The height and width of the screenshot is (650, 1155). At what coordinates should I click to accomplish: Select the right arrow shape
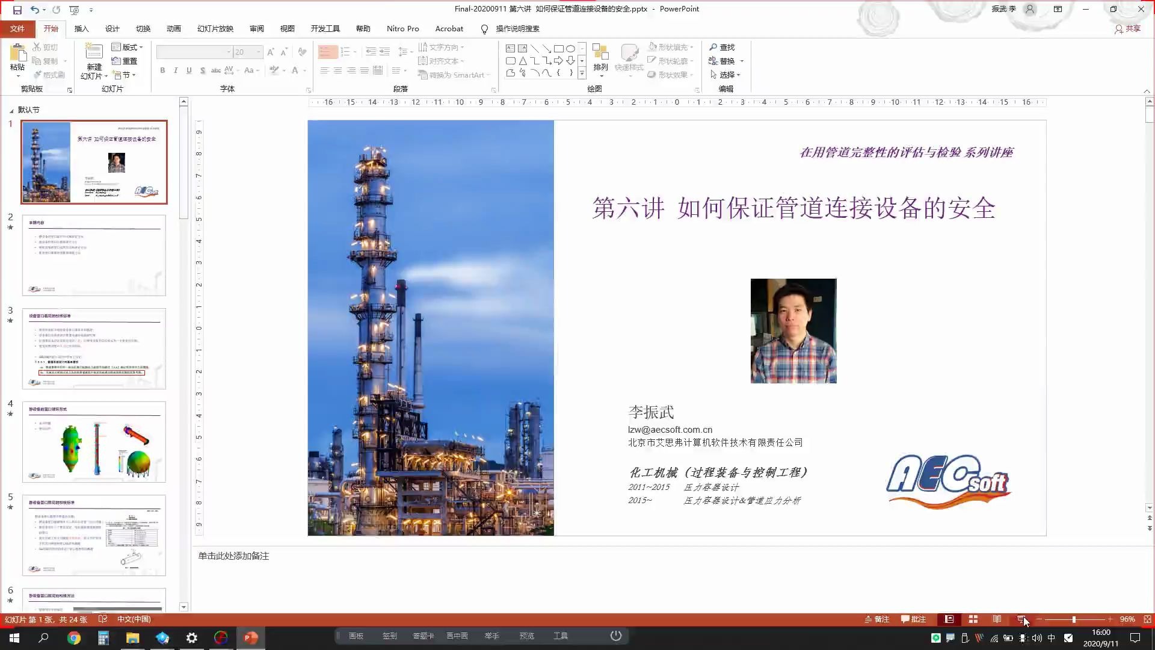558,61
